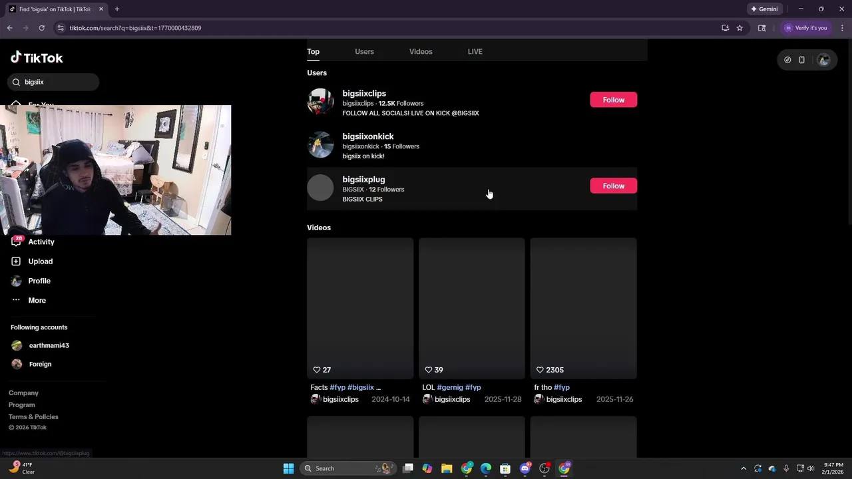Open earthmami43 in Following accounts
Screen dimensions: 852x479
(x=41, y=345)
